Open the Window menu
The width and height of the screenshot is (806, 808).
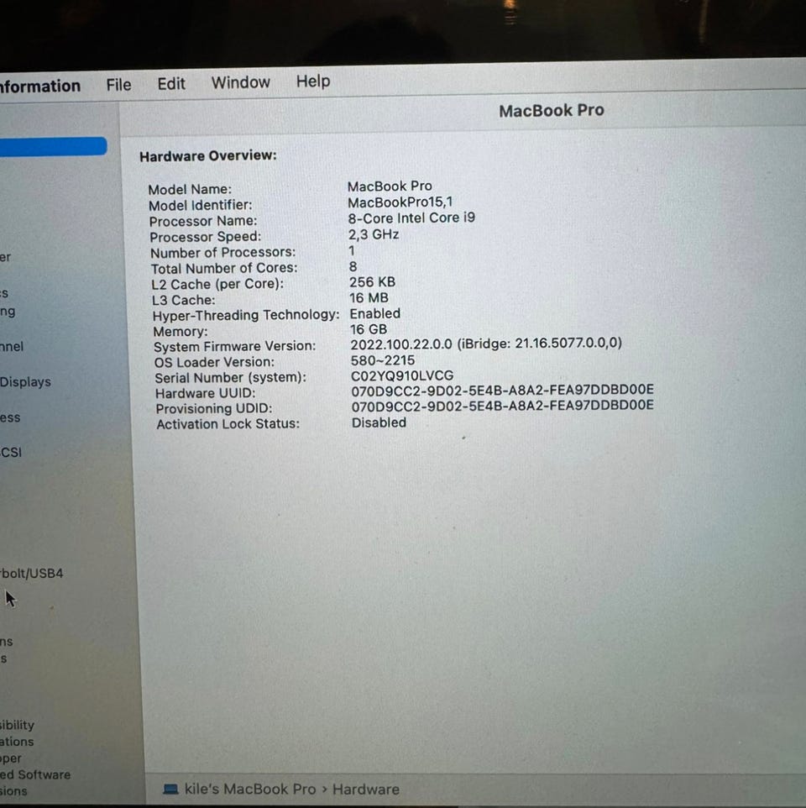[x=240, y=82]
